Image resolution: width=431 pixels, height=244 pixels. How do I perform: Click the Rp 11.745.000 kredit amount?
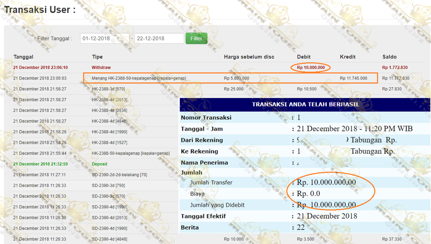pyautogui.click(x=353, y=78)
